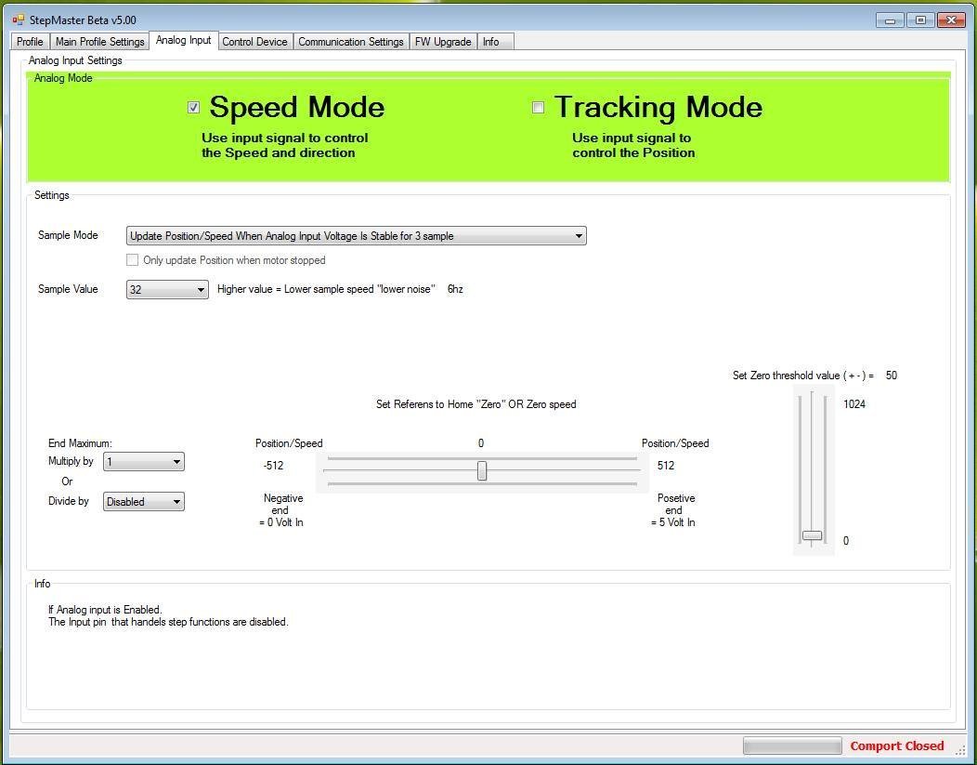Toggle 'Only update Position when motor stopped'
Screen dimensions: 977x765
(133, 260)
